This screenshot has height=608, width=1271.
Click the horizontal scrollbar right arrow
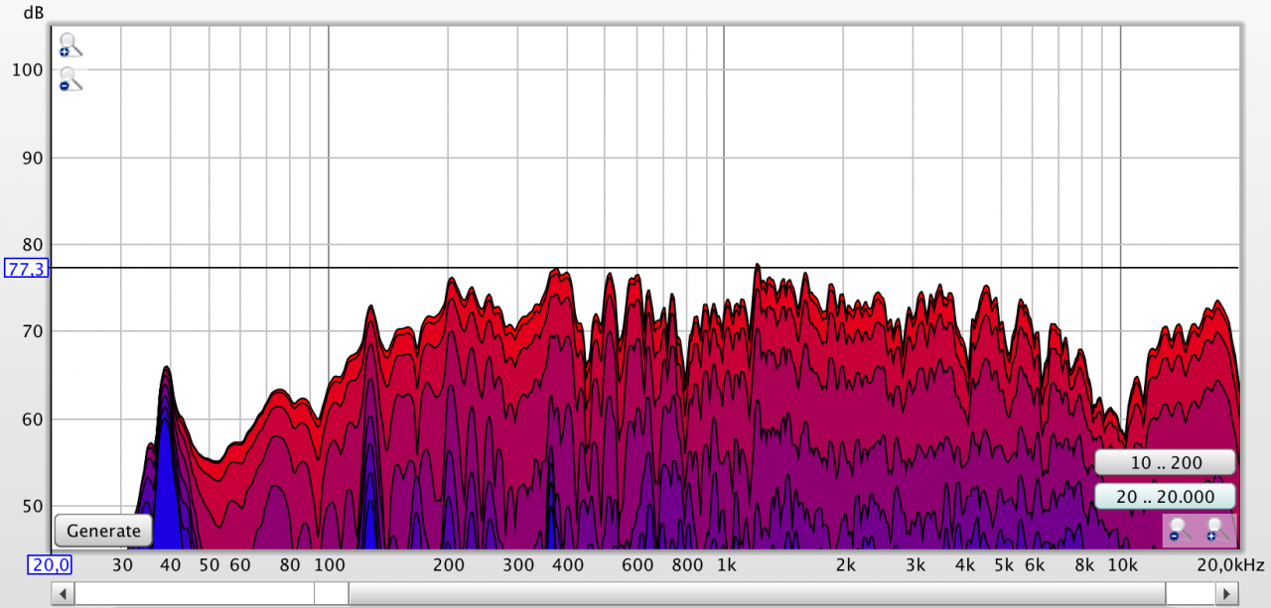coord(1228,593)
